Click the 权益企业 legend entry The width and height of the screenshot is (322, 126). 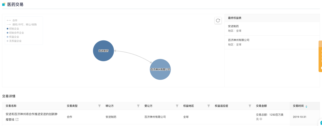pos(13,37)
